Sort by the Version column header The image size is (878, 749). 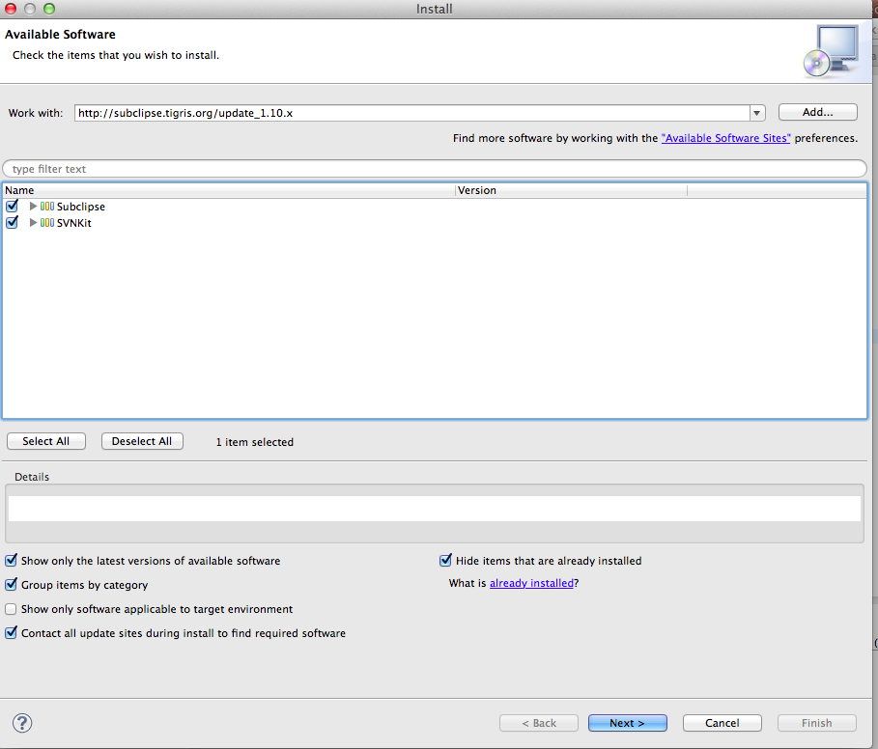(570, 190)
